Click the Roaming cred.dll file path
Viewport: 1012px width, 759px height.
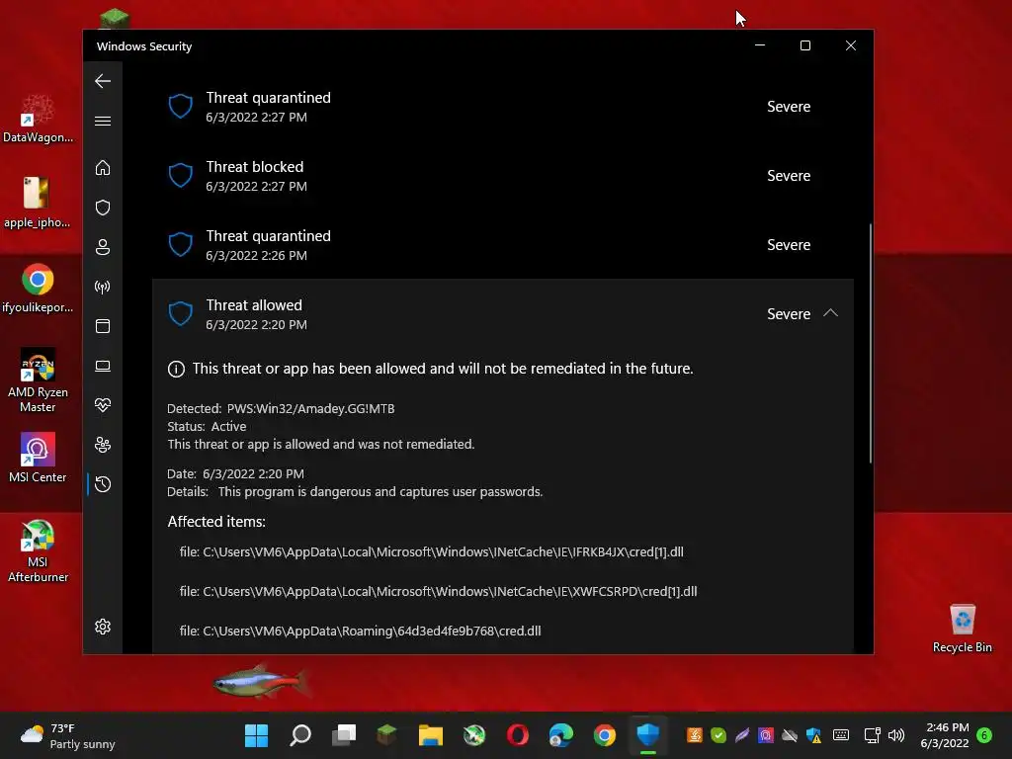[360, 631]
